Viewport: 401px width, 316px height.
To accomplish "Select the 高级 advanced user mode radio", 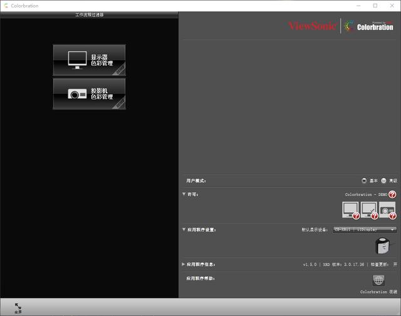I will [383, 181].
